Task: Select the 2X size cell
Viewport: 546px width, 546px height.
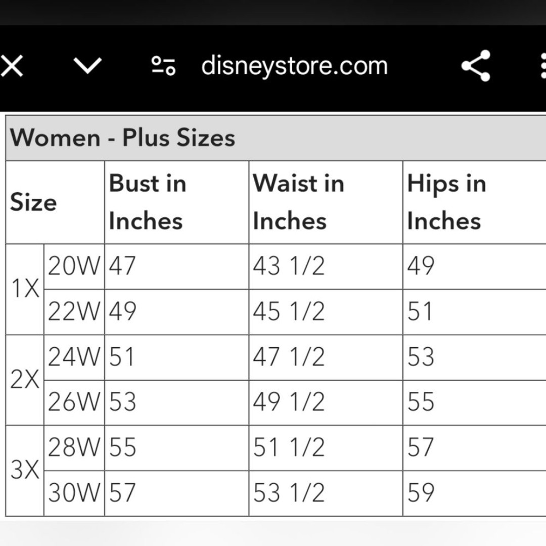Action: coord(25,380)
